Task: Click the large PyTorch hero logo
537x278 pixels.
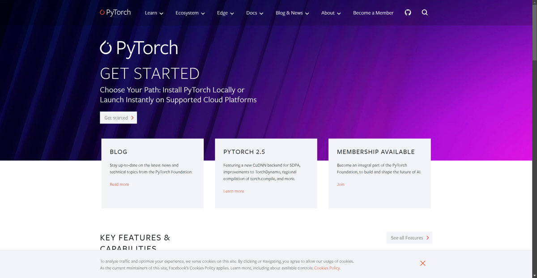Action: [x=139, y=48]
